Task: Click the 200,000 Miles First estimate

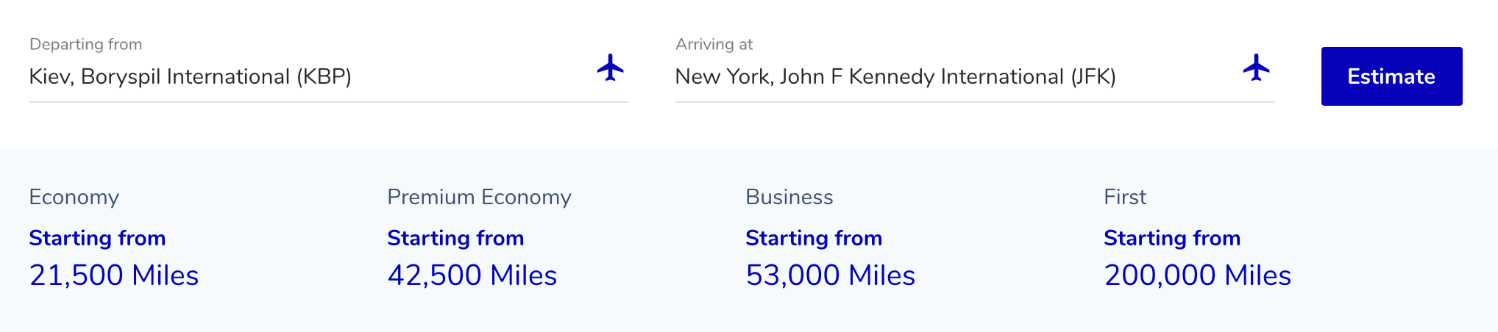Action: click(x=1197, y=275)
